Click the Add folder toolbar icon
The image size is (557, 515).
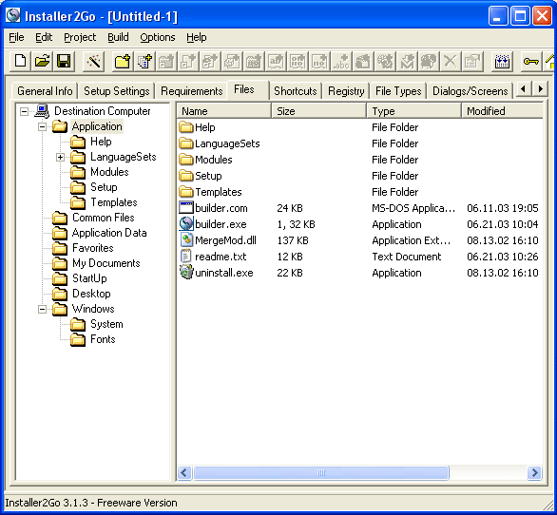coord(123,62)
